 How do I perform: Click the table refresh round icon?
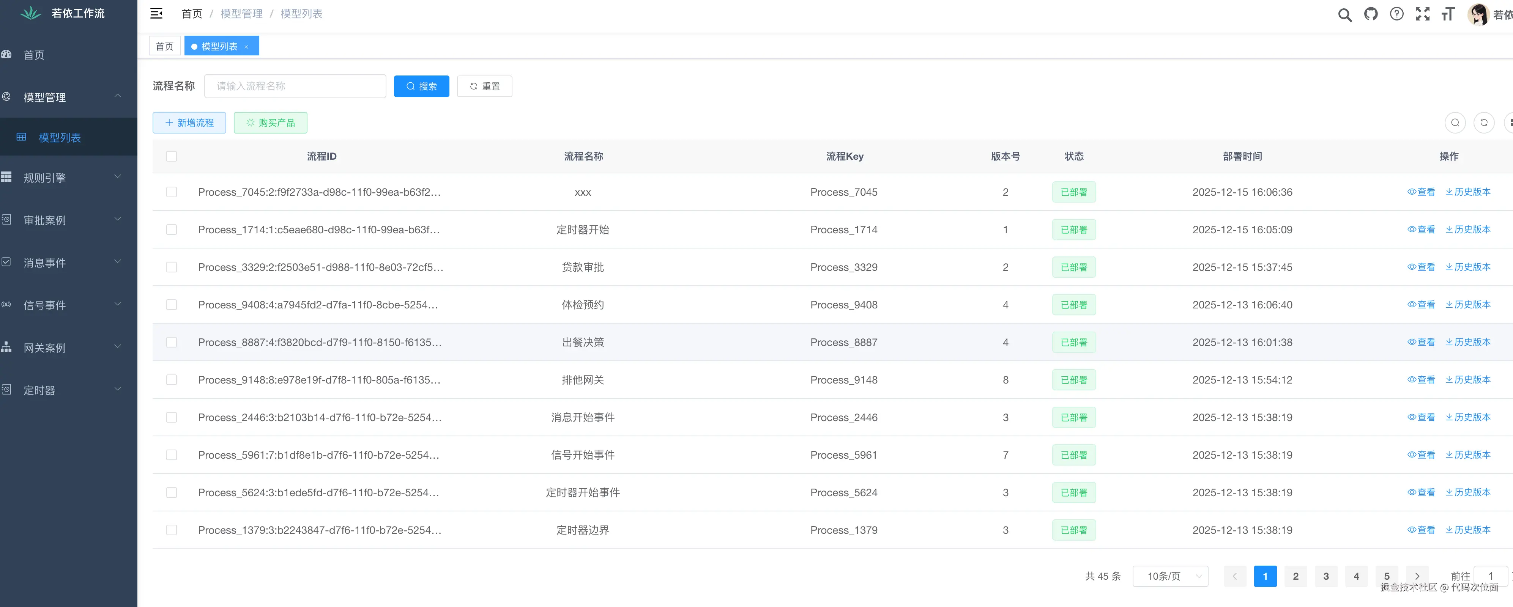pyautogui.click(x=1484, y=123)
